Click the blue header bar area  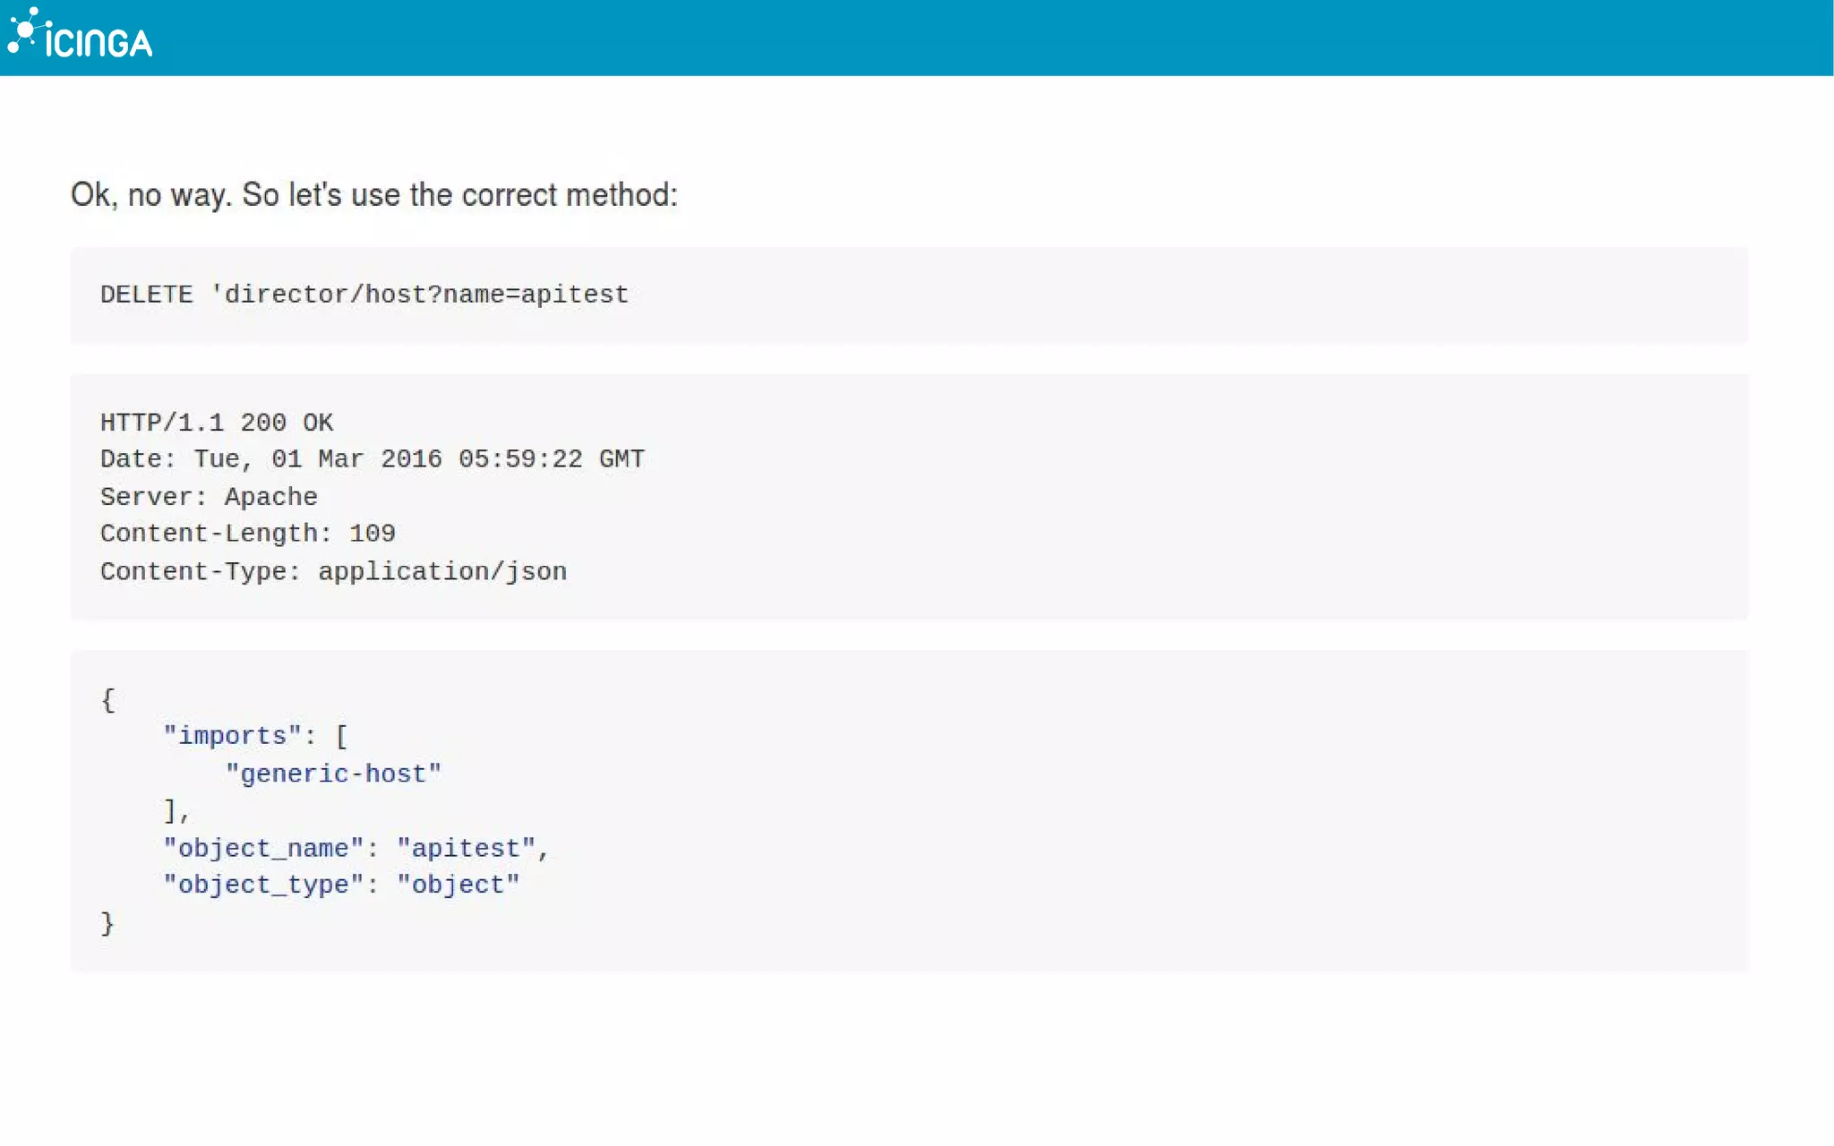(985, 38)
